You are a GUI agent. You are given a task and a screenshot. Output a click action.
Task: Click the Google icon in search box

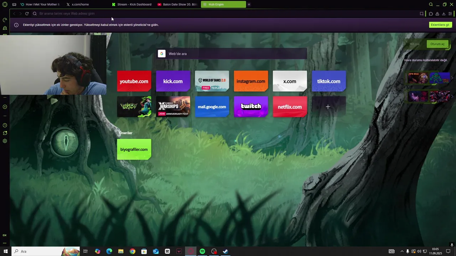162,54
